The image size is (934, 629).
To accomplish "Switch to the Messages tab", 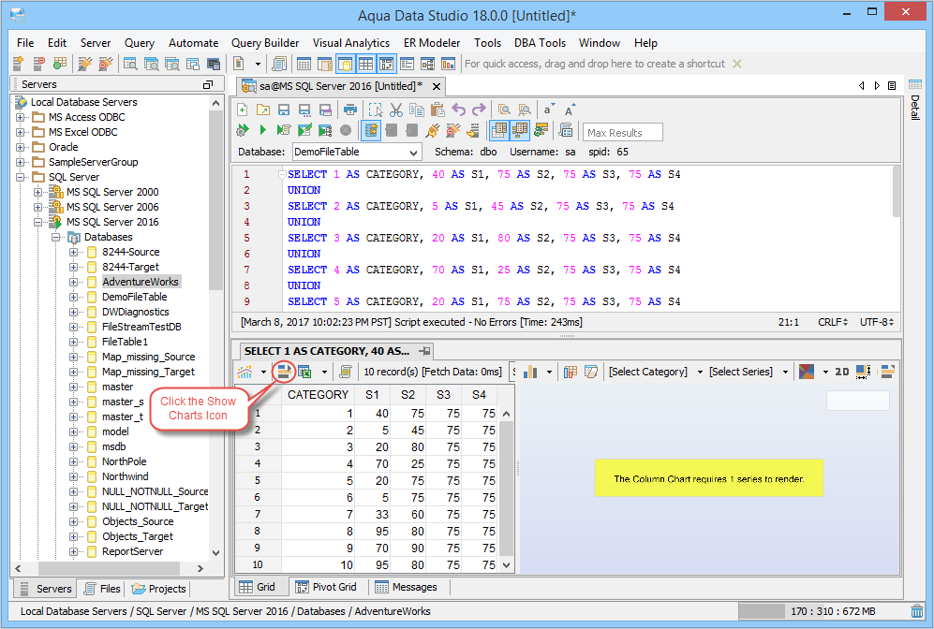I will point(407,587).
